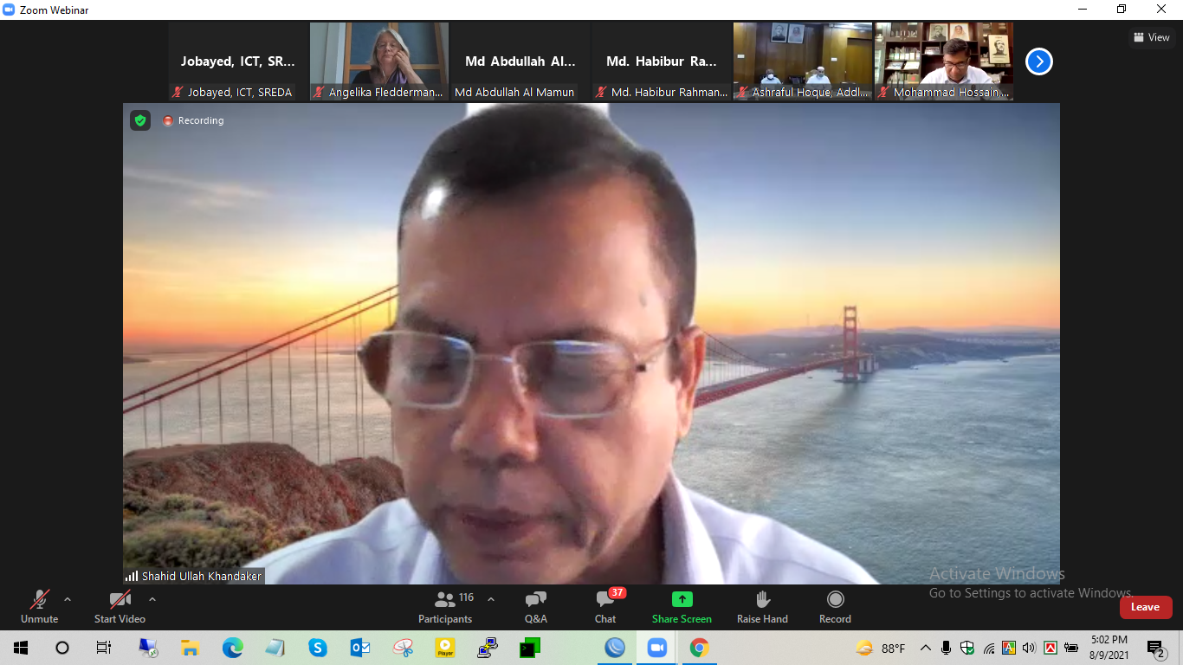
Task: Start video with the camera toggle
Action: pos(120,606)
